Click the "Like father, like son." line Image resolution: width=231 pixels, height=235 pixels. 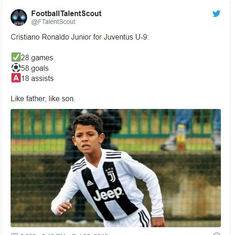[x=43, y=99]
